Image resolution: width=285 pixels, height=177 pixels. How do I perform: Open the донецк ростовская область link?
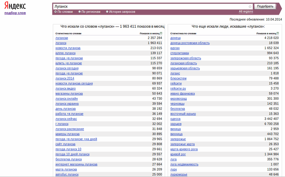tap(190, 43)
